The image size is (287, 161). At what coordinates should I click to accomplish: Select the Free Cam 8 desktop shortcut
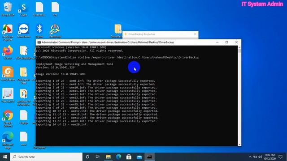[x=8, y=95]
